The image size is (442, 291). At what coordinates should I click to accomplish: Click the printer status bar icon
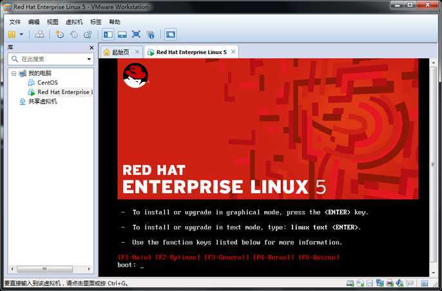(x=390, y=283)
